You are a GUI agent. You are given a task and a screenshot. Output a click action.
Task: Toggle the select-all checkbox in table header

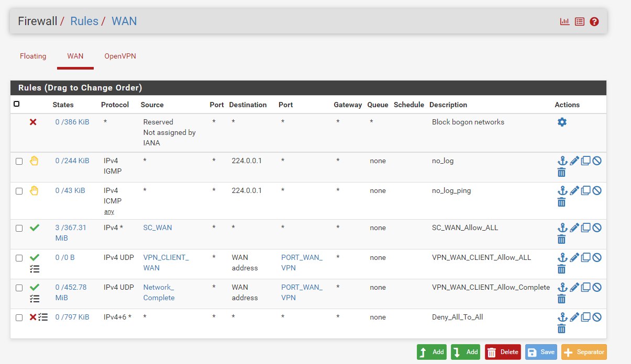point(17,104)
